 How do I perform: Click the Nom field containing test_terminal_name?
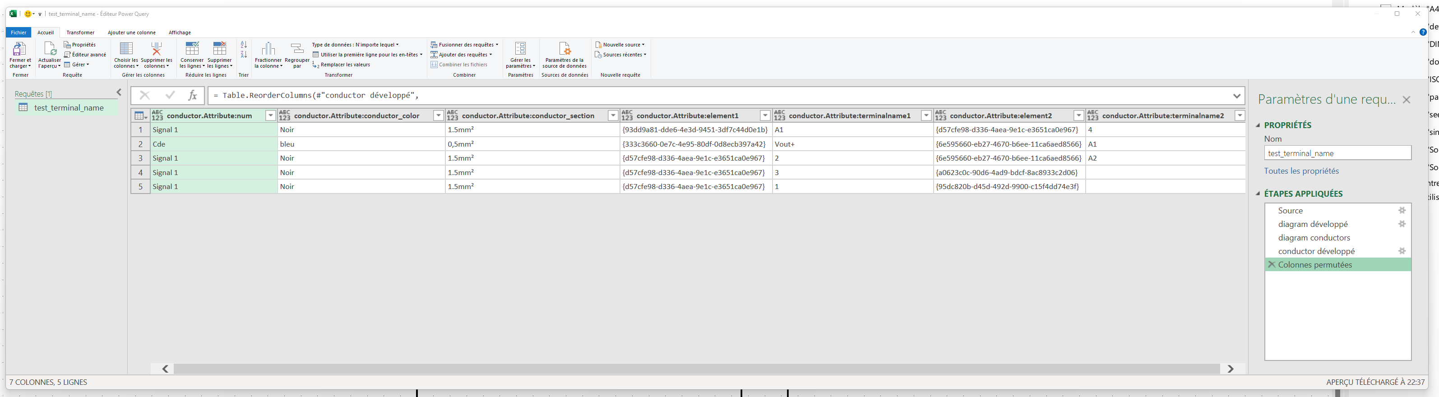(1337, 153)
